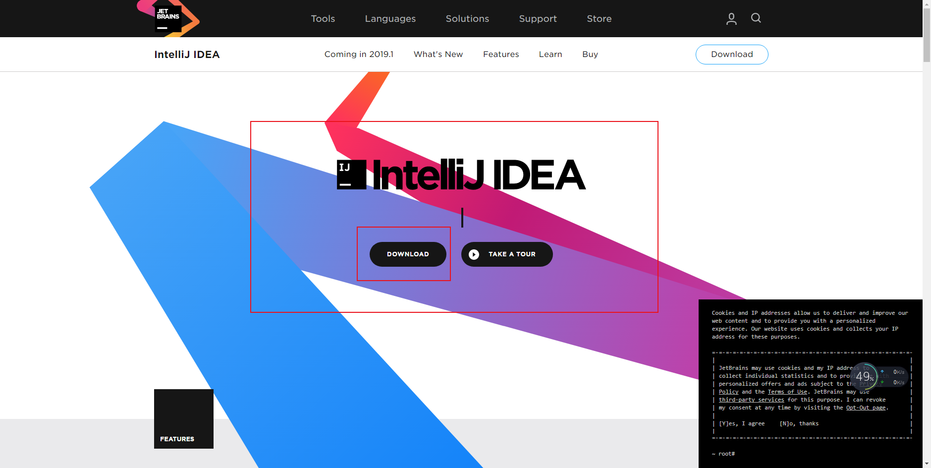Click the IJ logo beside IntelliJ IDEA heading

(x=352, y=175)
